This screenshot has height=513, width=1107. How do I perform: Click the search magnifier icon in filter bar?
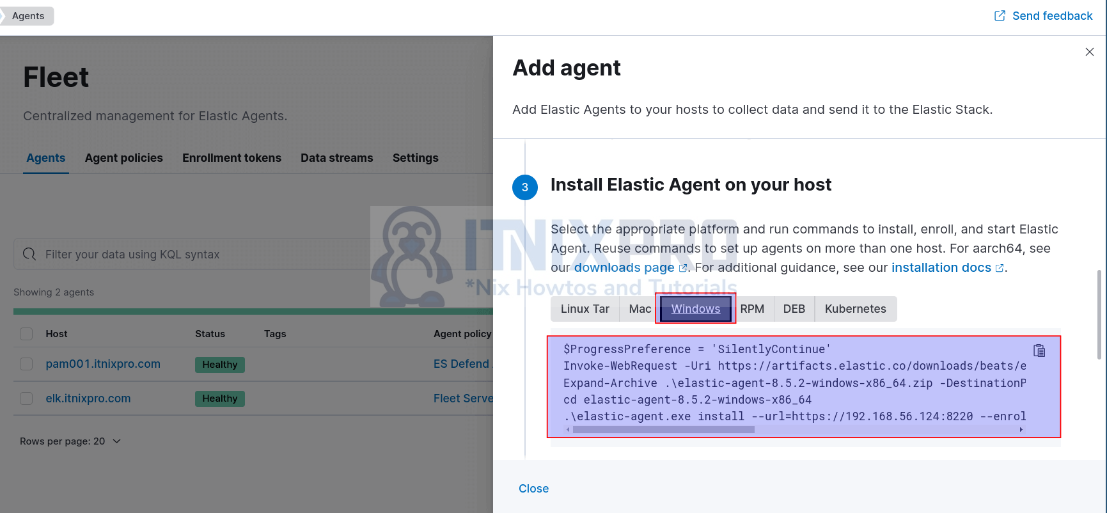click(x=29, y=255)
